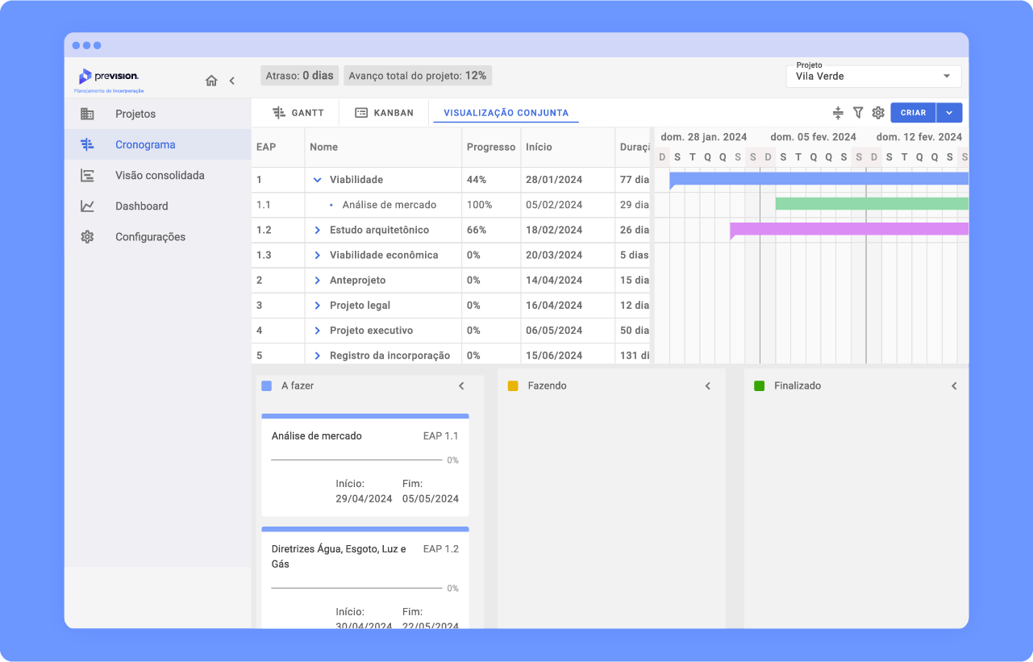Click the EAP 1.1 label on card

(440, 436)
